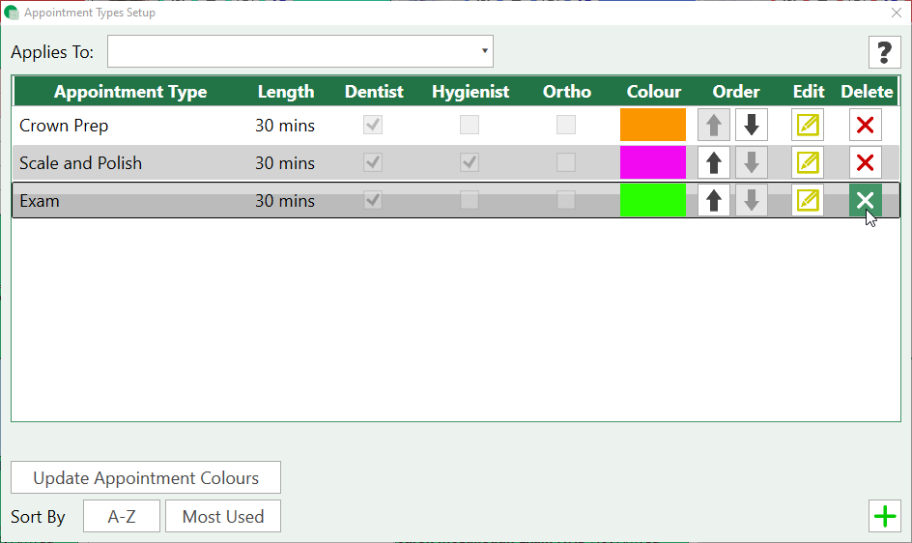Select the Scale and Polish row name
Viewport: 912px width, 543px height.
point(80,163)
